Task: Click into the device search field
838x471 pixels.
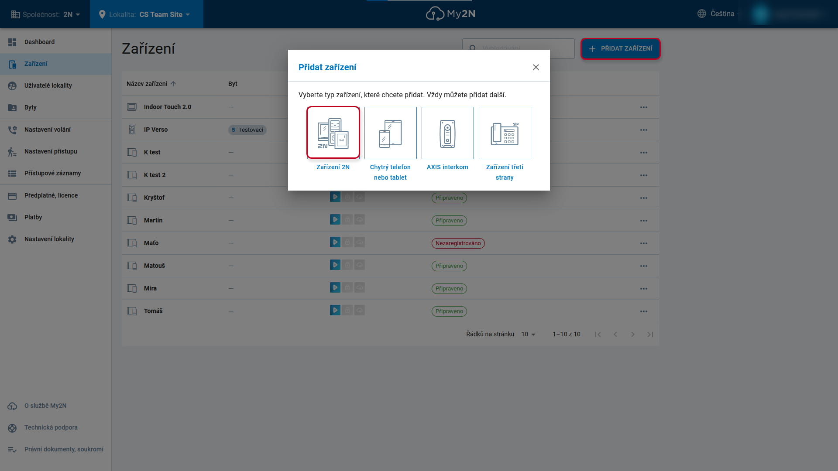Action: (519, 48)
